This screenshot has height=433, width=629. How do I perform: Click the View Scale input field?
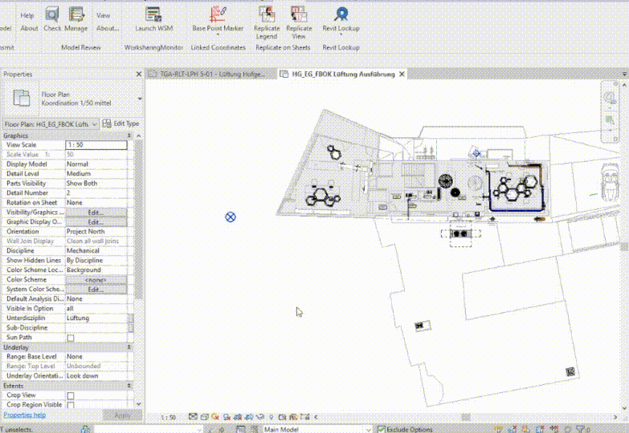(96, 145)
